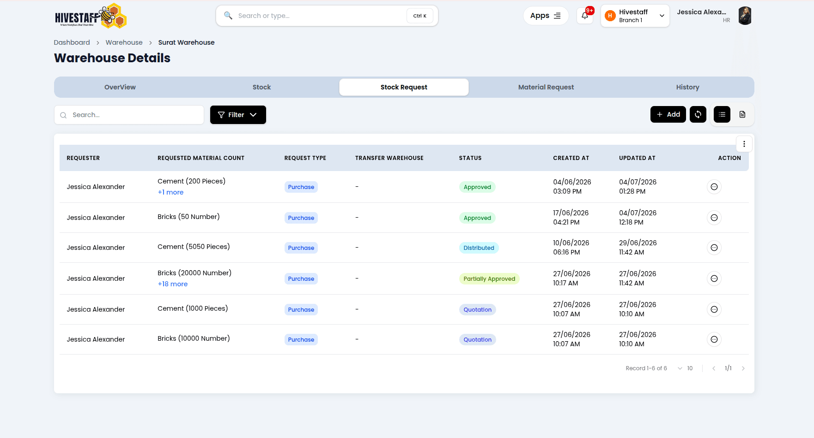
Task: Open the table column options kebab menu
Action: pyautogui.click(x=744, y=144)
